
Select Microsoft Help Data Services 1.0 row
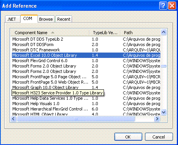click(86, 98)
